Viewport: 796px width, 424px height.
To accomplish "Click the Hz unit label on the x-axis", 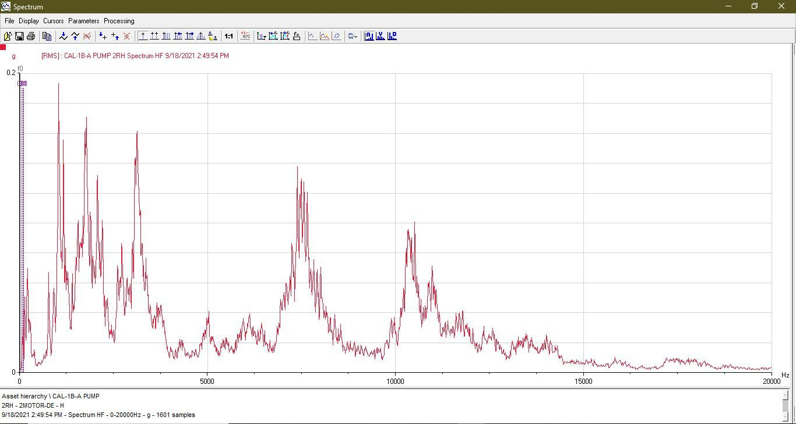I will 785,375.
